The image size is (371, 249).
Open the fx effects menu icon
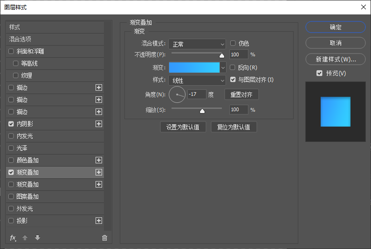13,238
